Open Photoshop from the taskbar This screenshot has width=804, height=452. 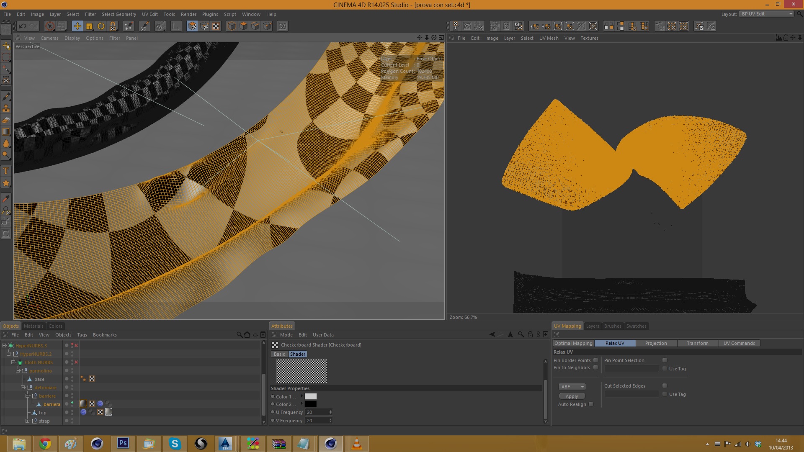tap(123, 443)
